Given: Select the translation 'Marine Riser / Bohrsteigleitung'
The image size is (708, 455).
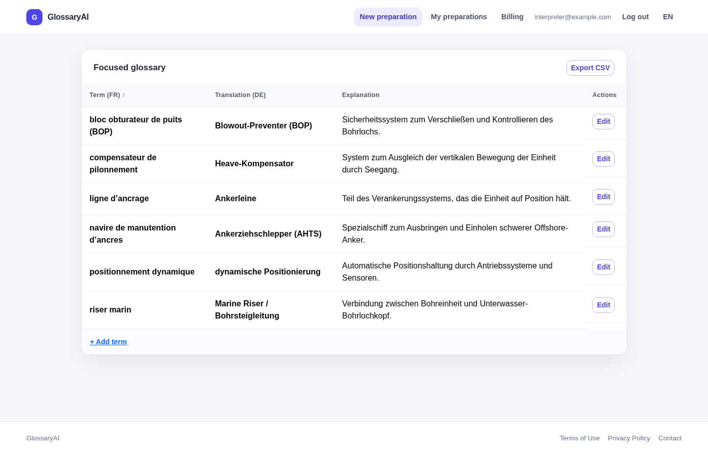Looking at the screenshot, I should [x=247, y=310].
